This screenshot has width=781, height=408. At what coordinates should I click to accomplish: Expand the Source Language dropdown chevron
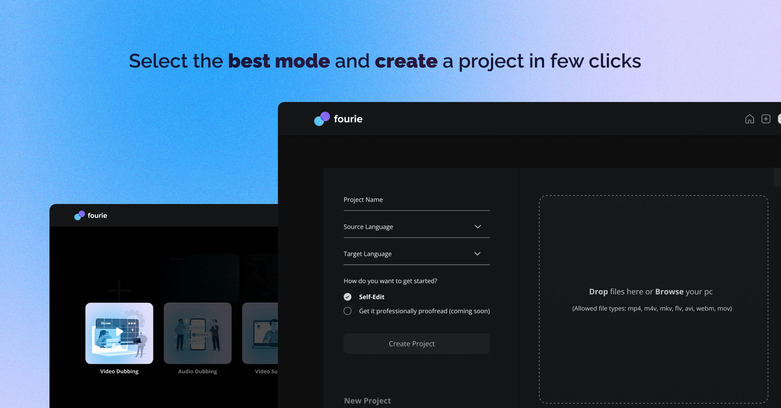click(477, 227)
